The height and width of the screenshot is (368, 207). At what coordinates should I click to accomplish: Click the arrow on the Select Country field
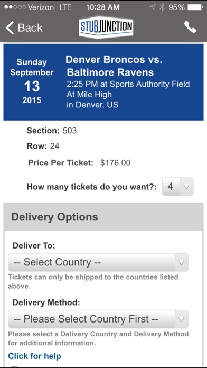181,262
